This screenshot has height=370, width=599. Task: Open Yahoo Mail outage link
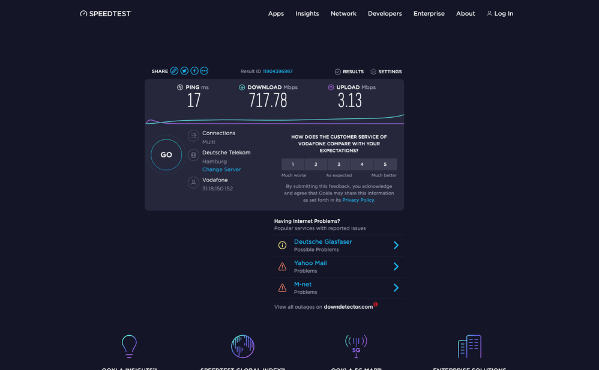[x=310, y=263]
